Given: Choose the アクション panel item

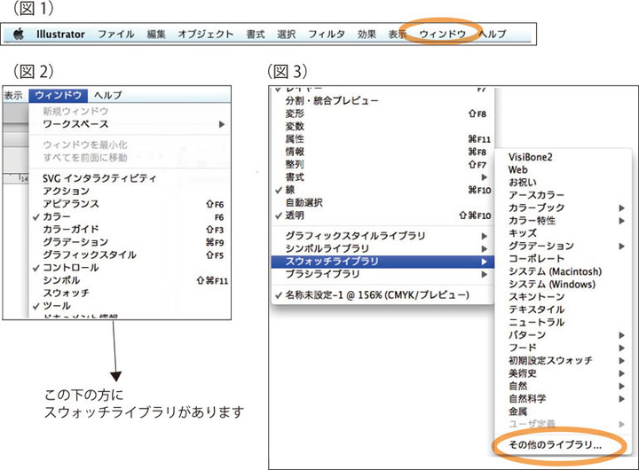Looking at the screenshot, I should [130, 191].
